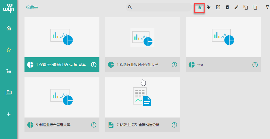The height and width of the screenshot is (139, 270).
Task: Open more options for 1-保险行业数据可视化大屏-副本
Action: click(x=94, y=64)
